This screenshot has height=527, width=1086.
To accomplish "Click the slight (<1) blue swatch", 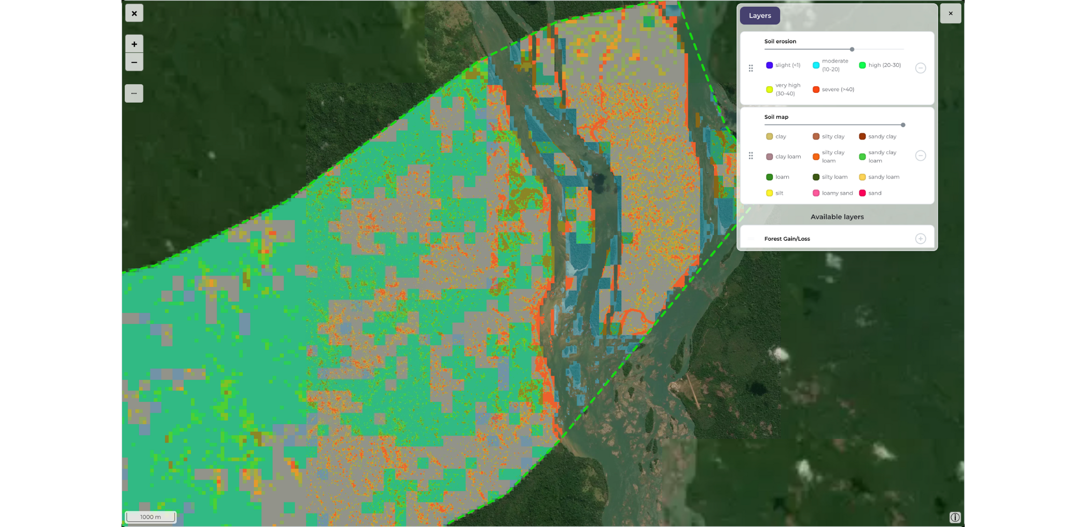I will 770,65.
